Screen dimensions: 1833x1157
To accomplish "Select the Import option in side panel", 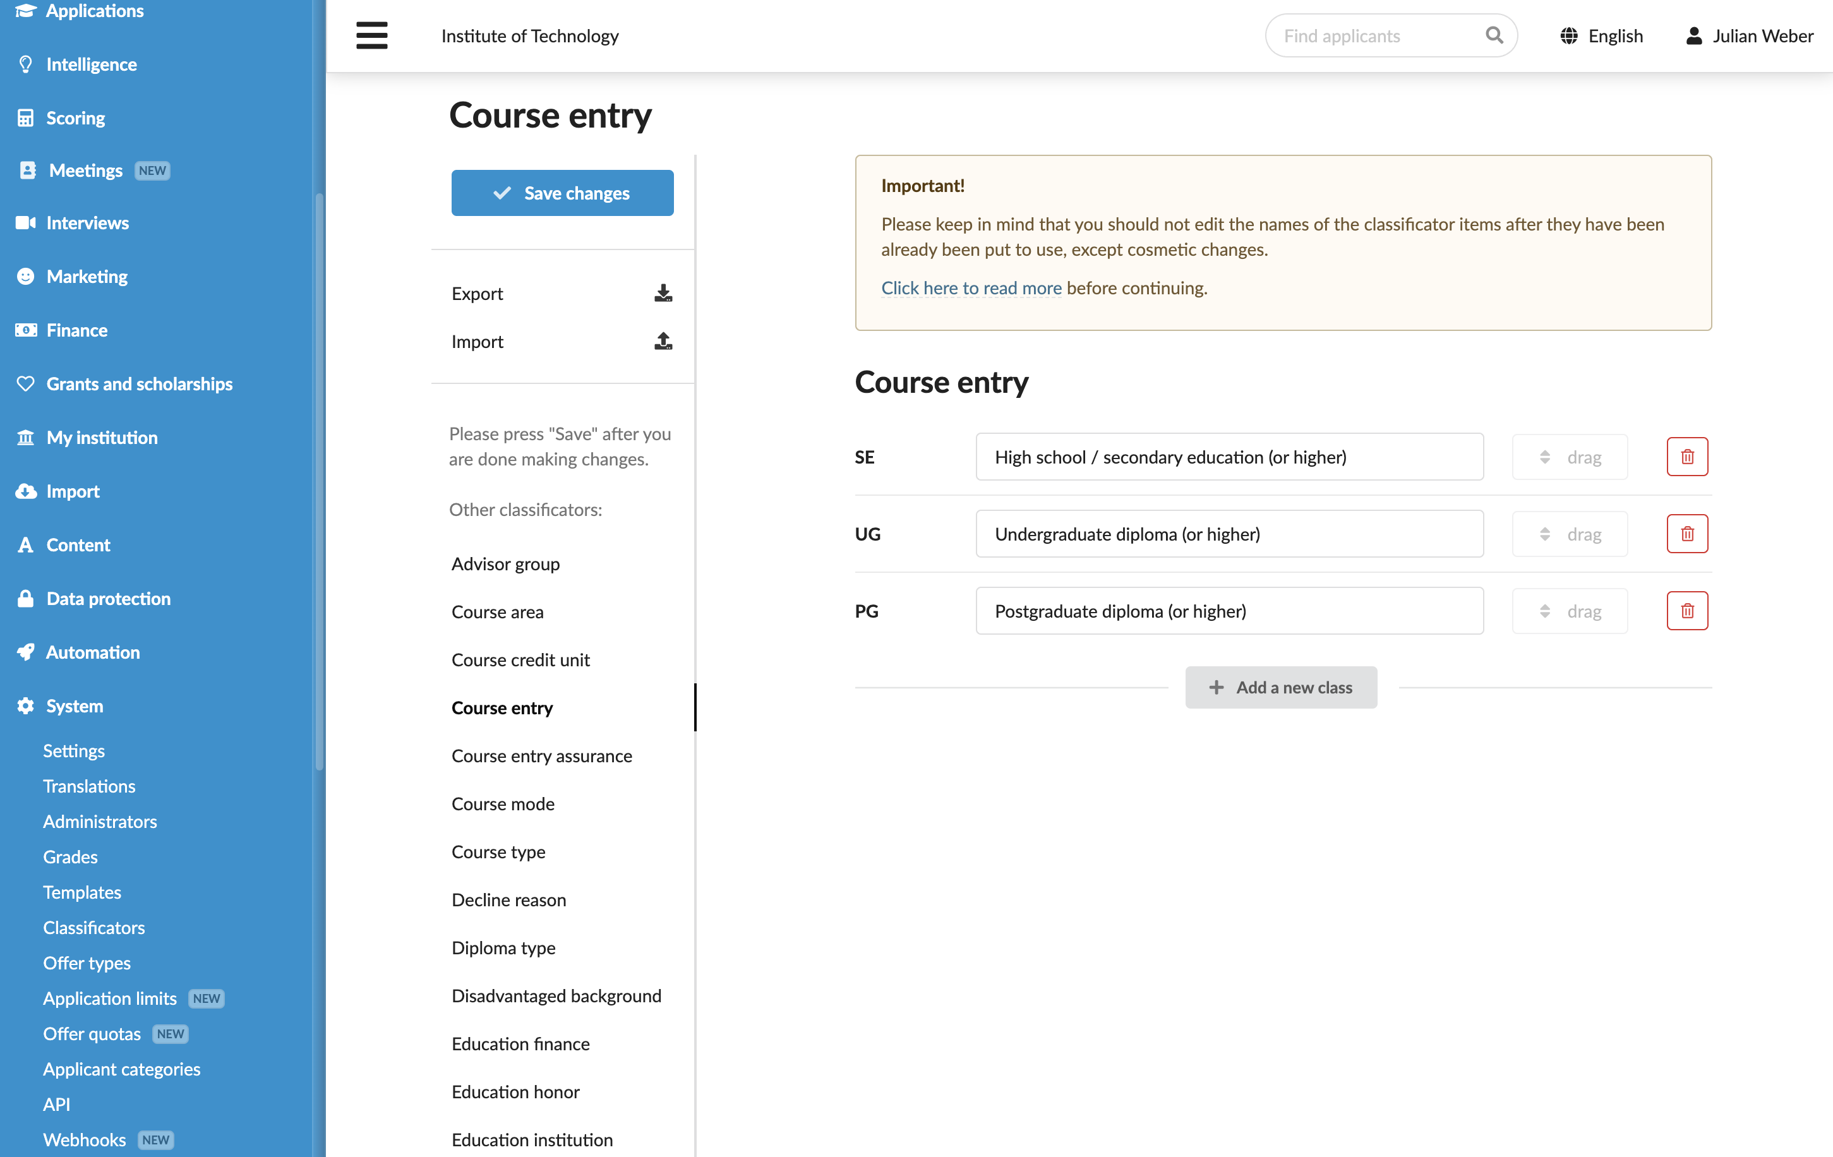I will coord(562,341).
